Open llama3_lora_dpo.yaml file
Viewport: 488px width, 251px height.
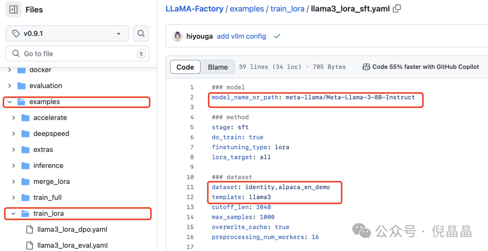pyautogui.click(x=72, y=229)
